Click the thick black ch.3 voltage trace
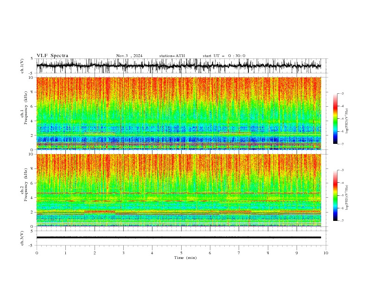This screenshot has height=284, width=367. click(x=178, y=238)
